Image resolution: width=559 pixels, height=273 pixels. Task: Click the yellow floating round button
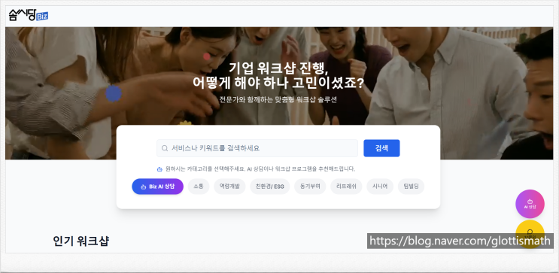point(530,234)
